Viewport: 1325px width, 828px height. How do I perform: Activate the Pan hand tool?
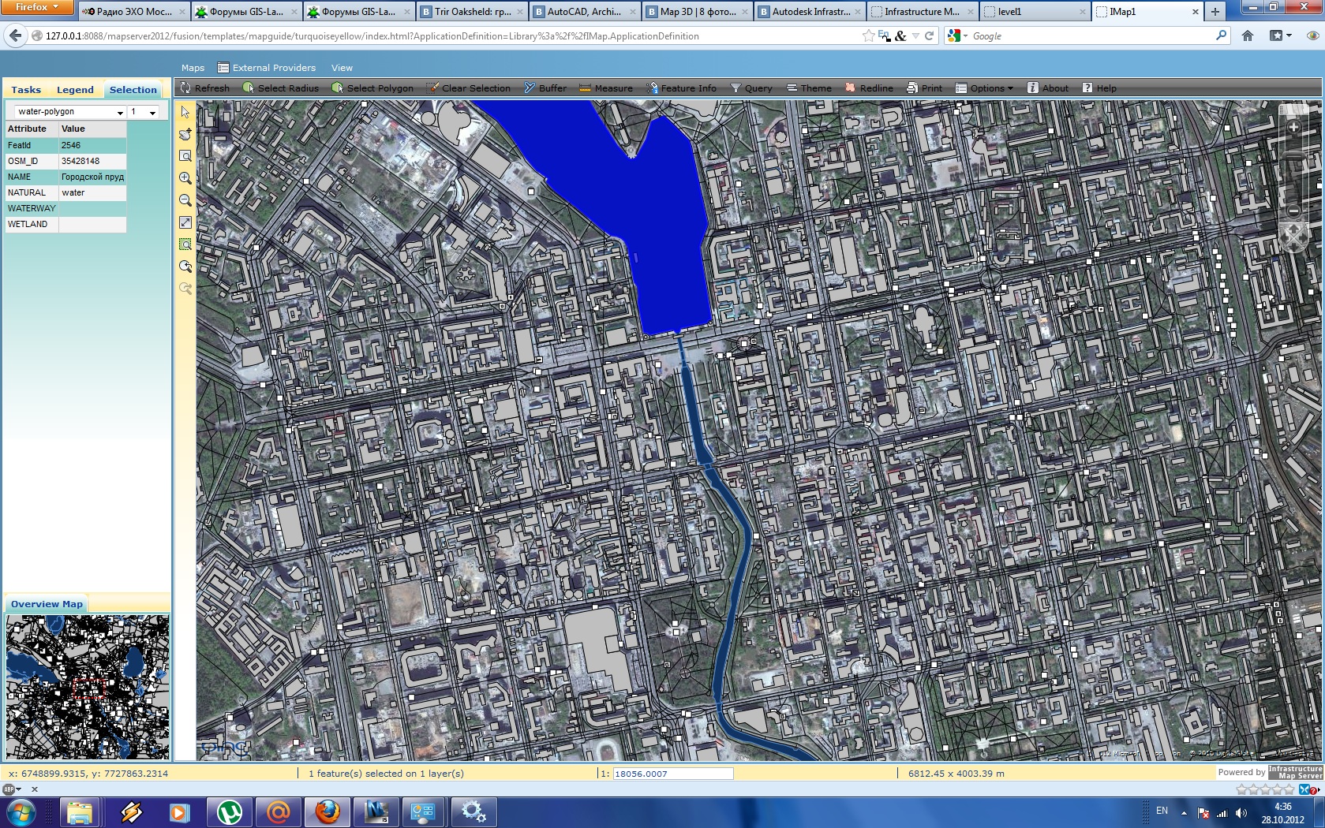pyautogui.click(x=185, y=134)
